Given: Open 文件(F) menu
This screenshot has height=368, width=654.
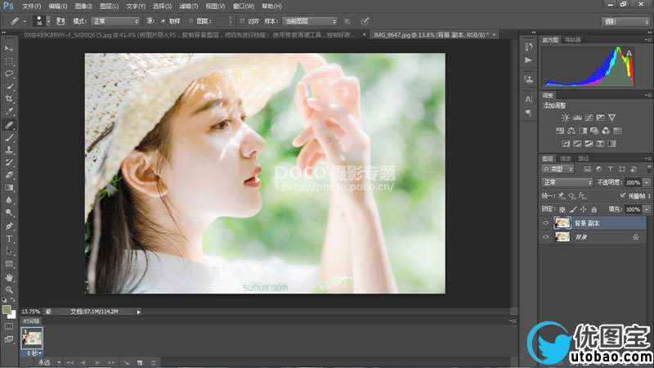Looking at the screenshot, I should 31,6.
